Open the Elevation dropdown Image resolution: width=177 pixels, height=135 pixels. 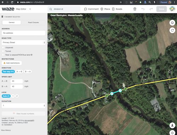click(23, 106)
